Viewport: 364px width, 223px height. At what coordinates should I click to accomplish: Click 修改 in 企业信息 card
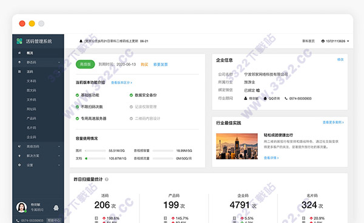(x=340, y=59)
